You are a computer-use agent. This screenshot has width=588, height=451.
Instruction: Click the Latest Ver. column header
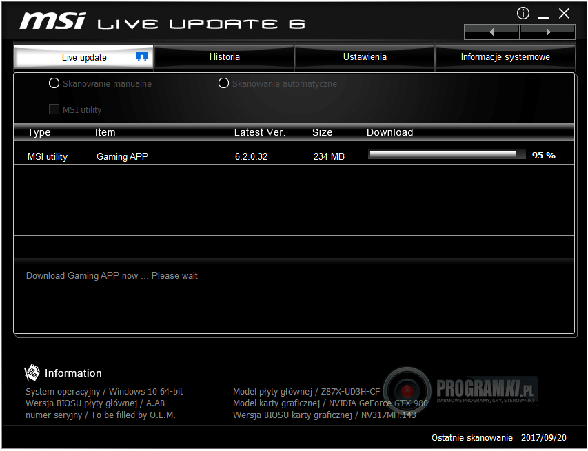coord(260,132)
